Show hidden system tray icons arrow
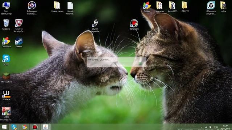Screen dimensions: 232x130 pos(202,127)
